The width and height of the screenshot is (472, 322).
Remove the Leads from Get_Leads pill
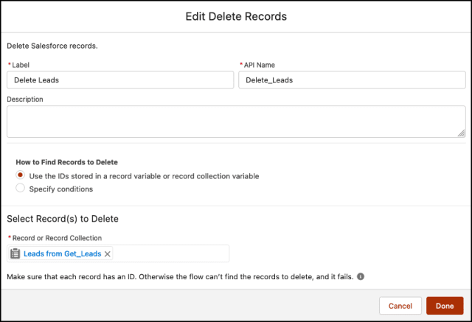point(108,253)
